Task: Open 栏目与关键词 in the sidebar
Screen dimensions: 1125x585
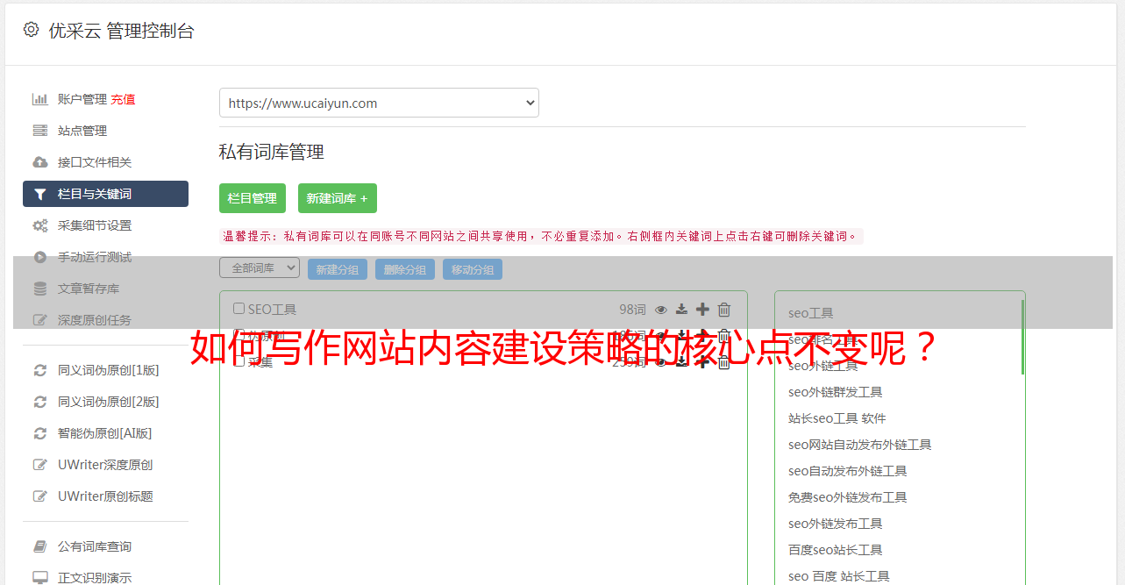Action: pos(105,194)
